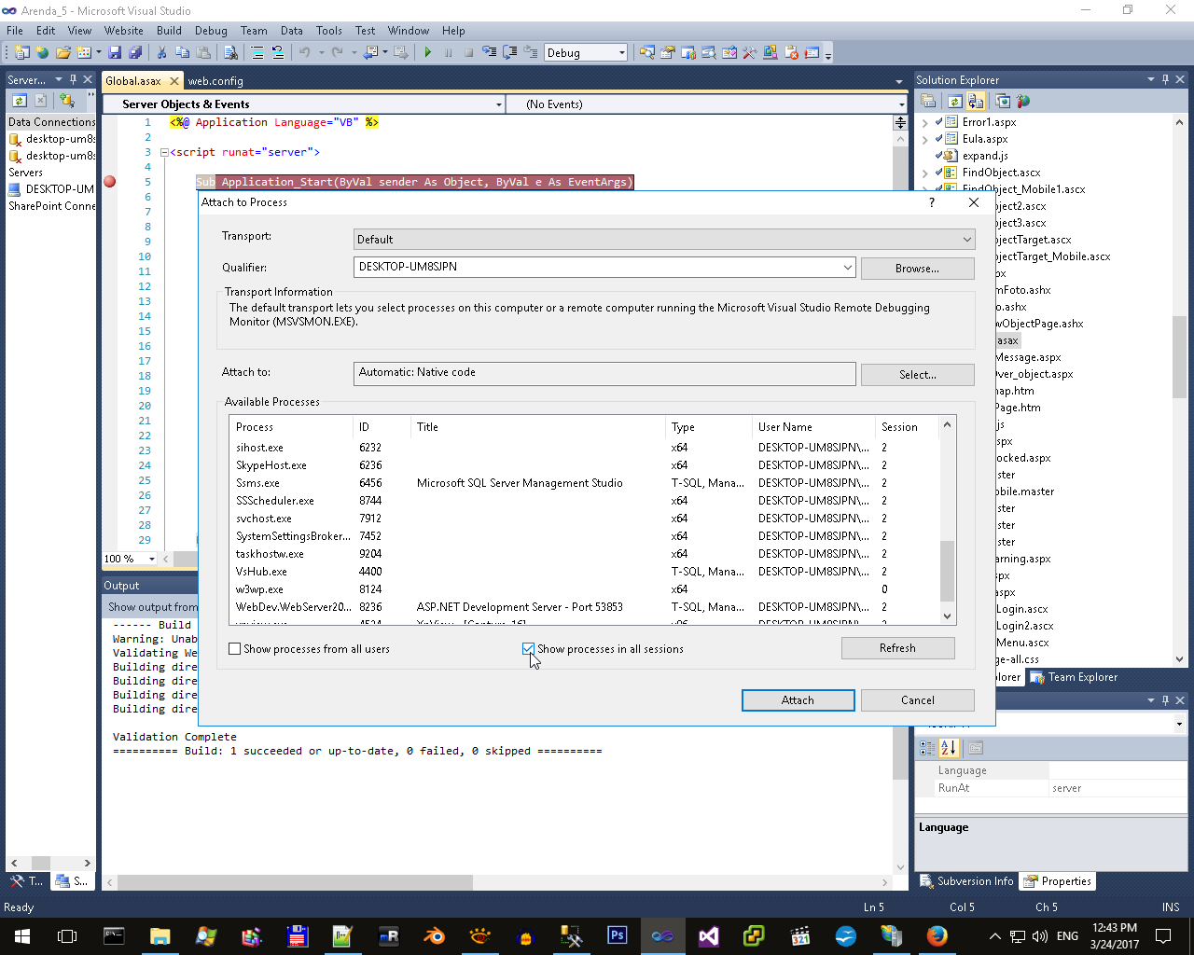Collapse the script region on line 3
Image resolution: width=1194 pixels, height=955 pixels.
click(164, 152)
